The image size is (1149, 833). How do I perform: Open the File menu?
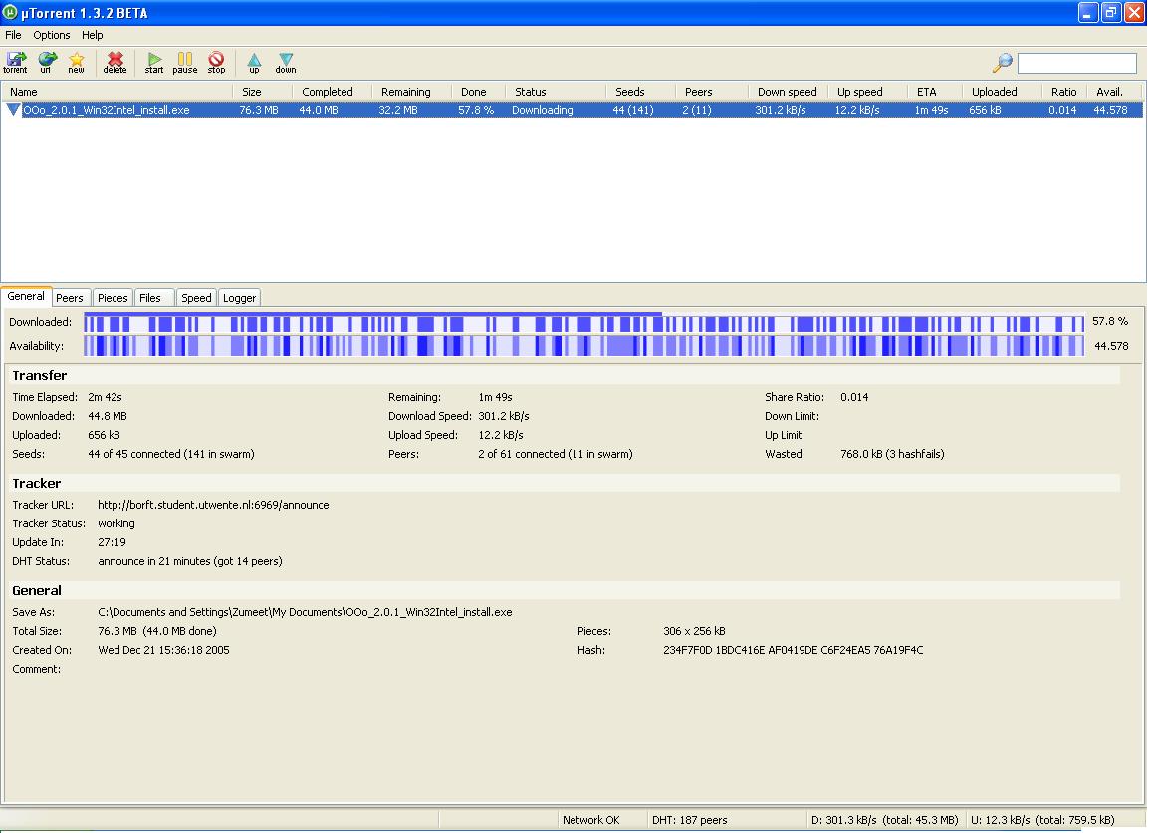pyautogui.click(x=13, y=35)
